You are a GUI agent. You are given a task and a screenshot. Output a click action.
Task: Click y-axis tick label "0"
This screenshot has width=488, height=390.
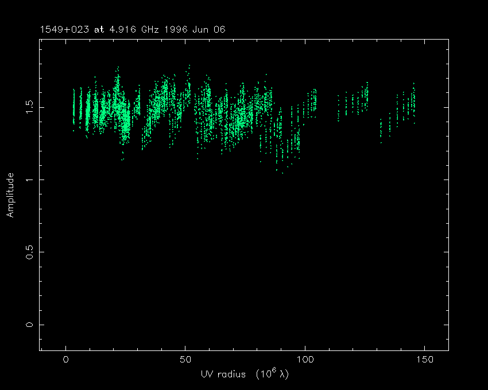tap(30, 325)
